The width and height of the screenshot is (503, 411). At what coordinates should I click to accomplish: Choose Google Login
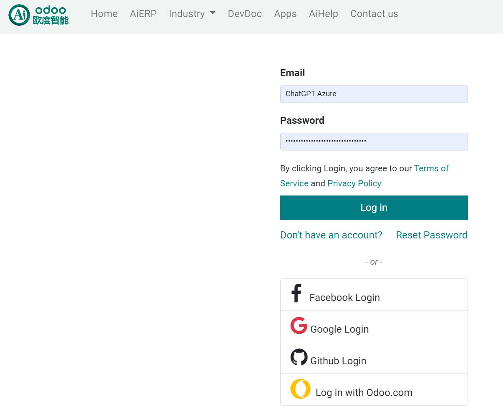coord(374,326)
